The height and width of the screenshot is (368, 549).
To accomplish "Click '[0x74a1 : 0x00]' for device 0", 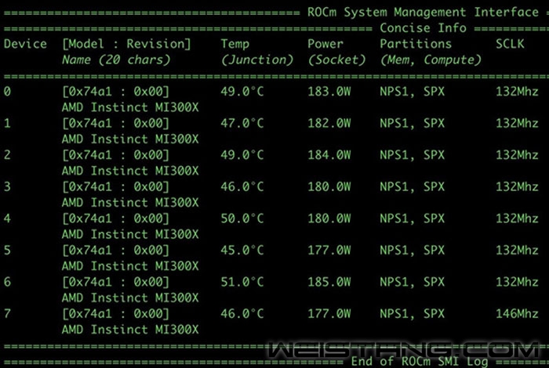I will 115,92.
